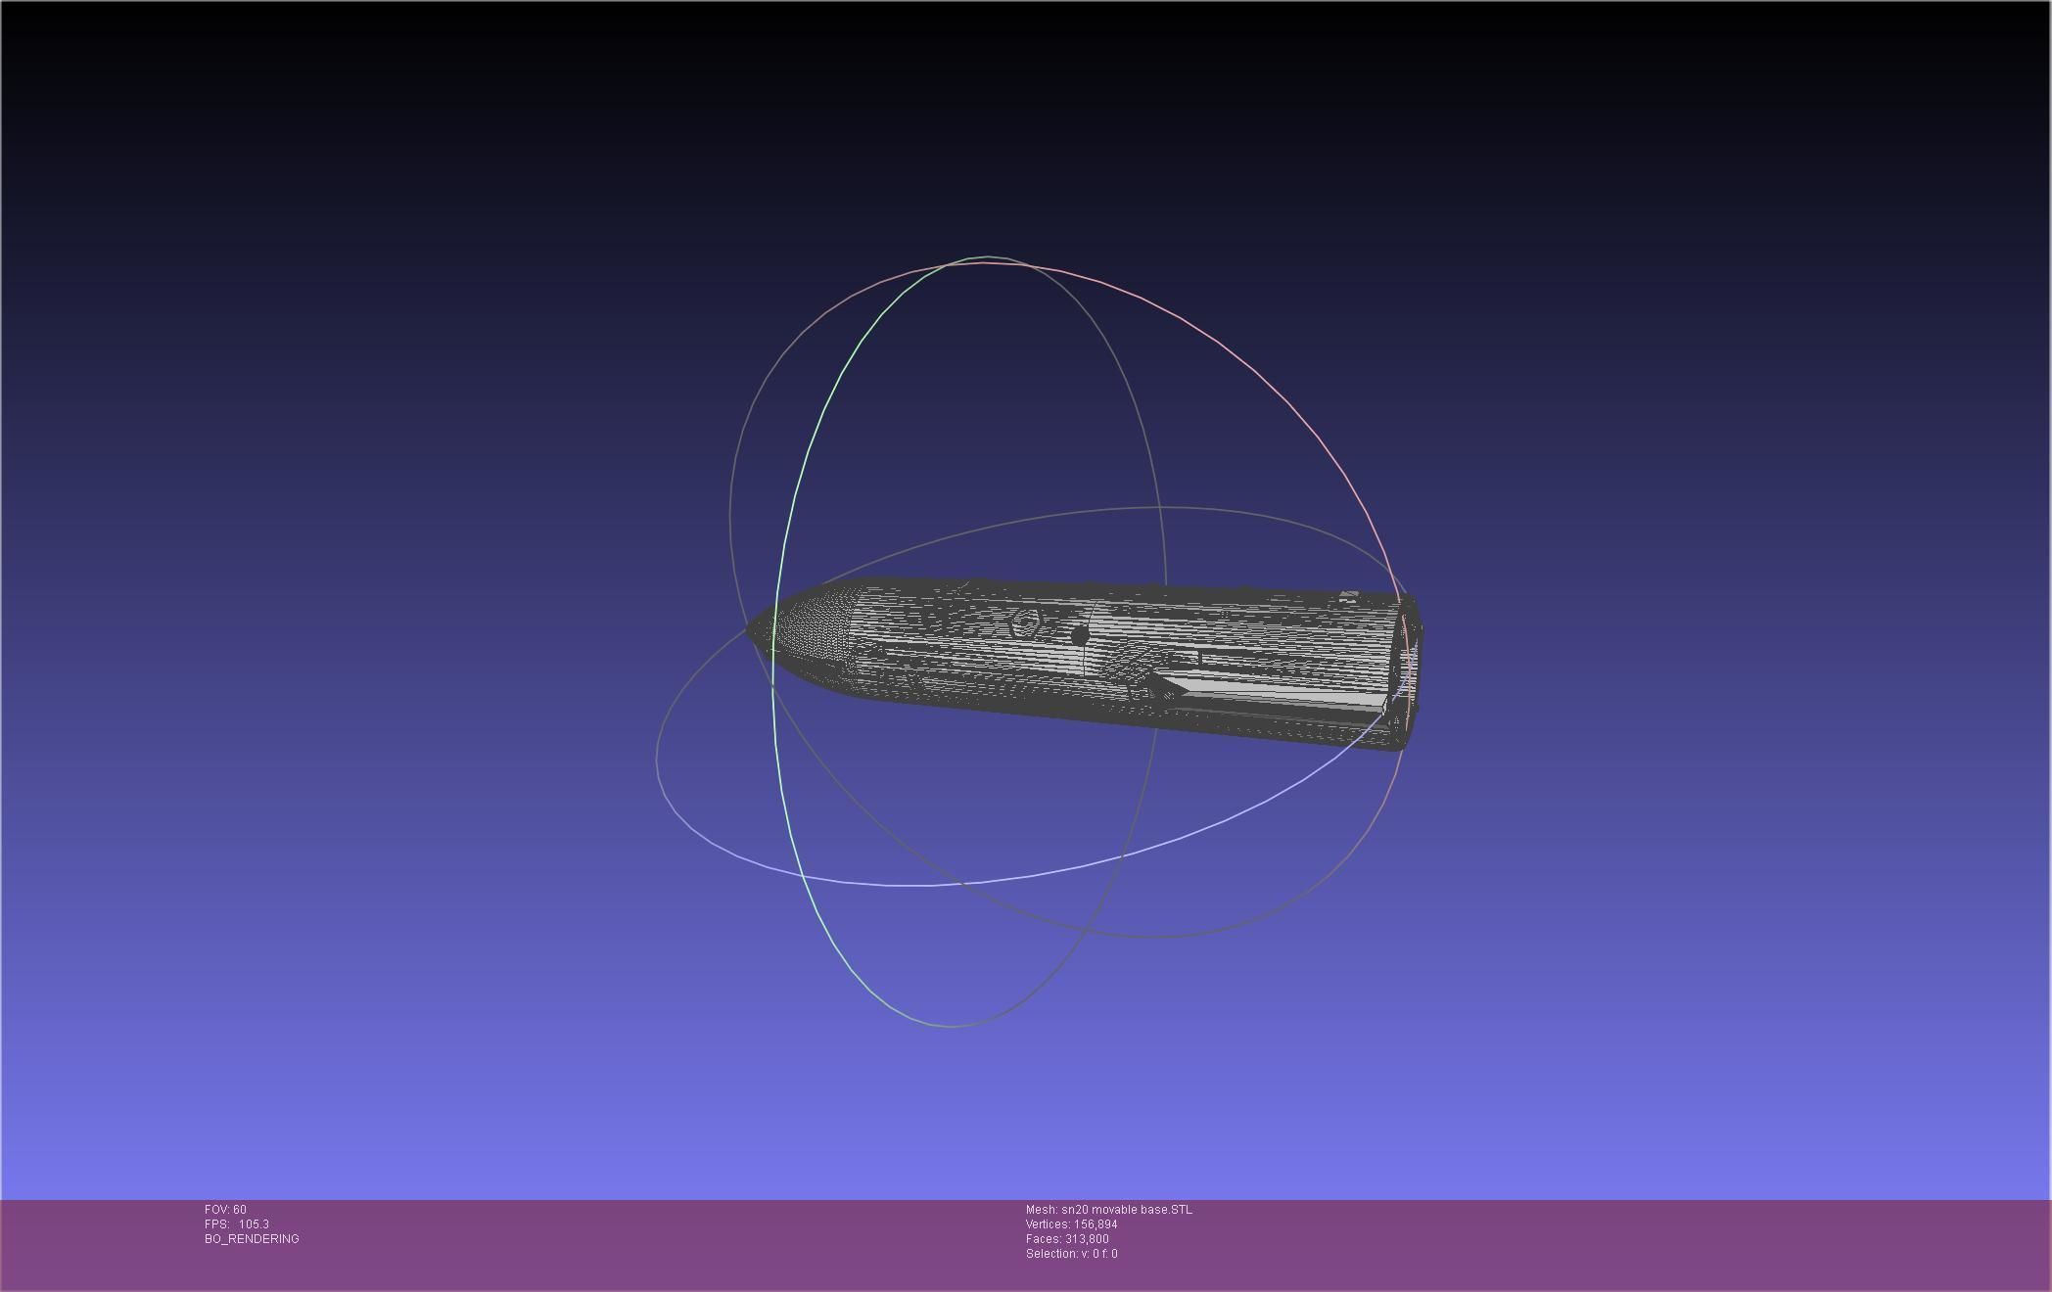Click the Selection v: 0 f: 0 text
This screenshot has width=2052, height=1292.
[1071, 1254]
